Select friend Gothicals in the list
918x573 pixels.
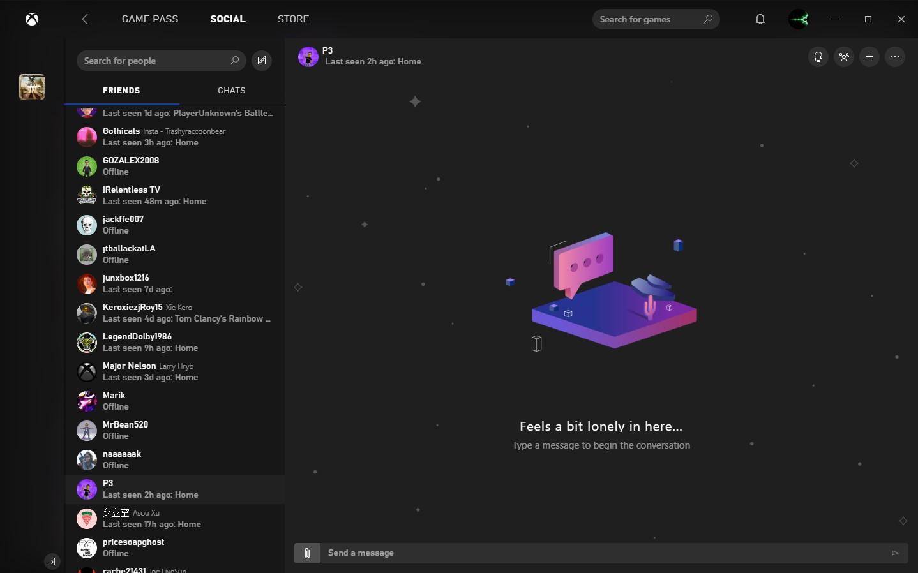click(175, 137)
